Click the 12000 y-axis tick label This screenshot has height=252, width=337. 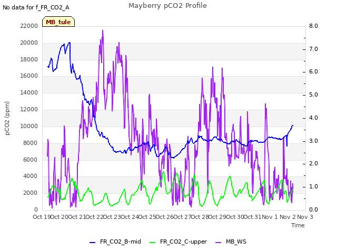click(x=29, y=109)
